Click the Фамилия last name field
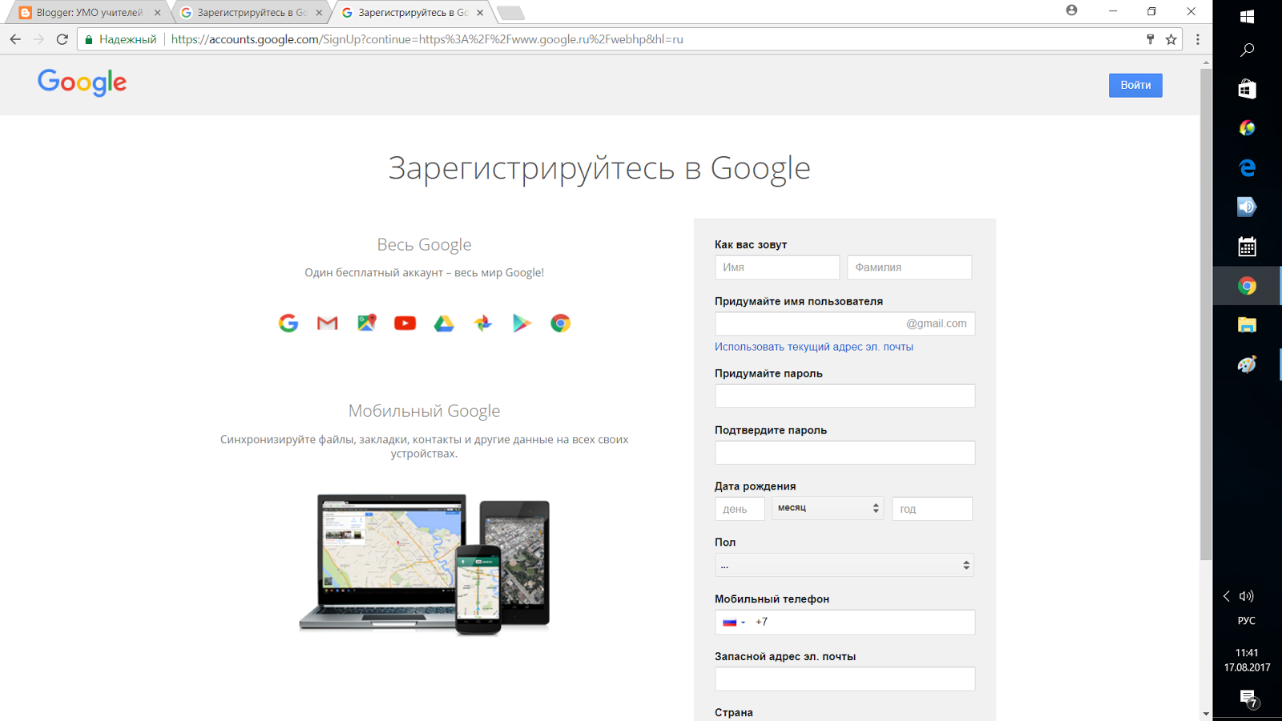The image size is (1282, 721). click(909, 267)
